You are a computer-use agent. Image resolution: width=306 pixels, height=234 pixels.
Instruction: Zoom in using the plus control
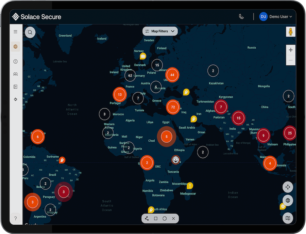[291, 50]
